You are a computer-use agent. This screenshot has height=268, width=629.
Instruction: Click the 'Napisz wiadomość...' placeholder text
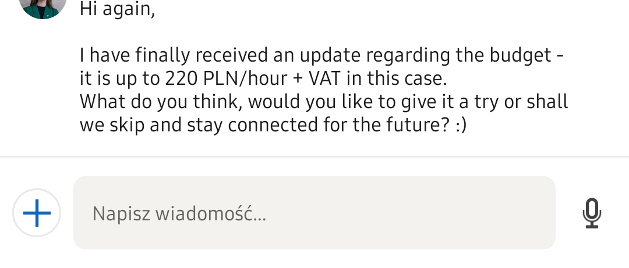(x=179, y=214)
